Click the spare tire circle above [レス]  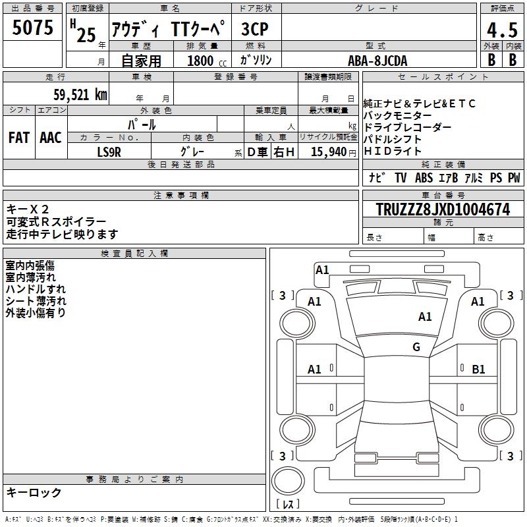[288, 480]
